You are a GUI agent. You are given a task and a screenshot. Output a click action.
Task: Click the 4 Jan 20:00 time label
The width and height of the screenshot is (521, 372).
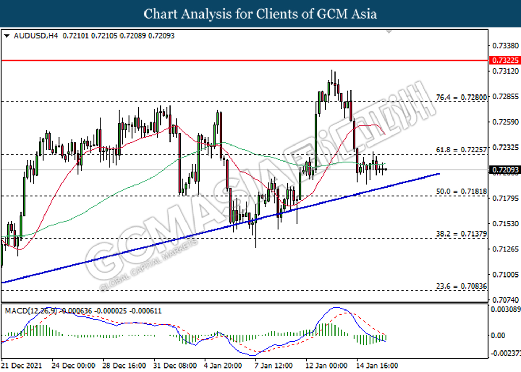point(223,366)
